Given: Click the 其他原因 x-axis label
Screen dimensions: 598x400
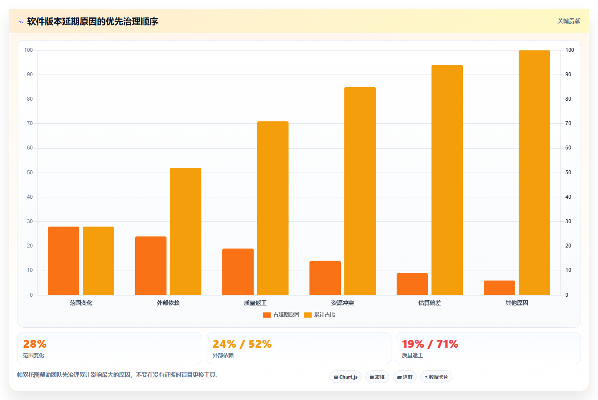Looking at the screenshot, I should (x=517, y=303).
